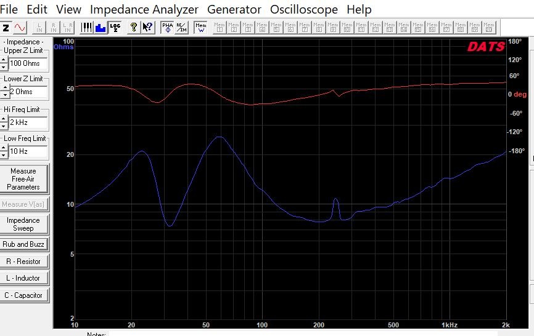Select memory slot Mem 16
The image size is (534, 336).
point(432,28)
